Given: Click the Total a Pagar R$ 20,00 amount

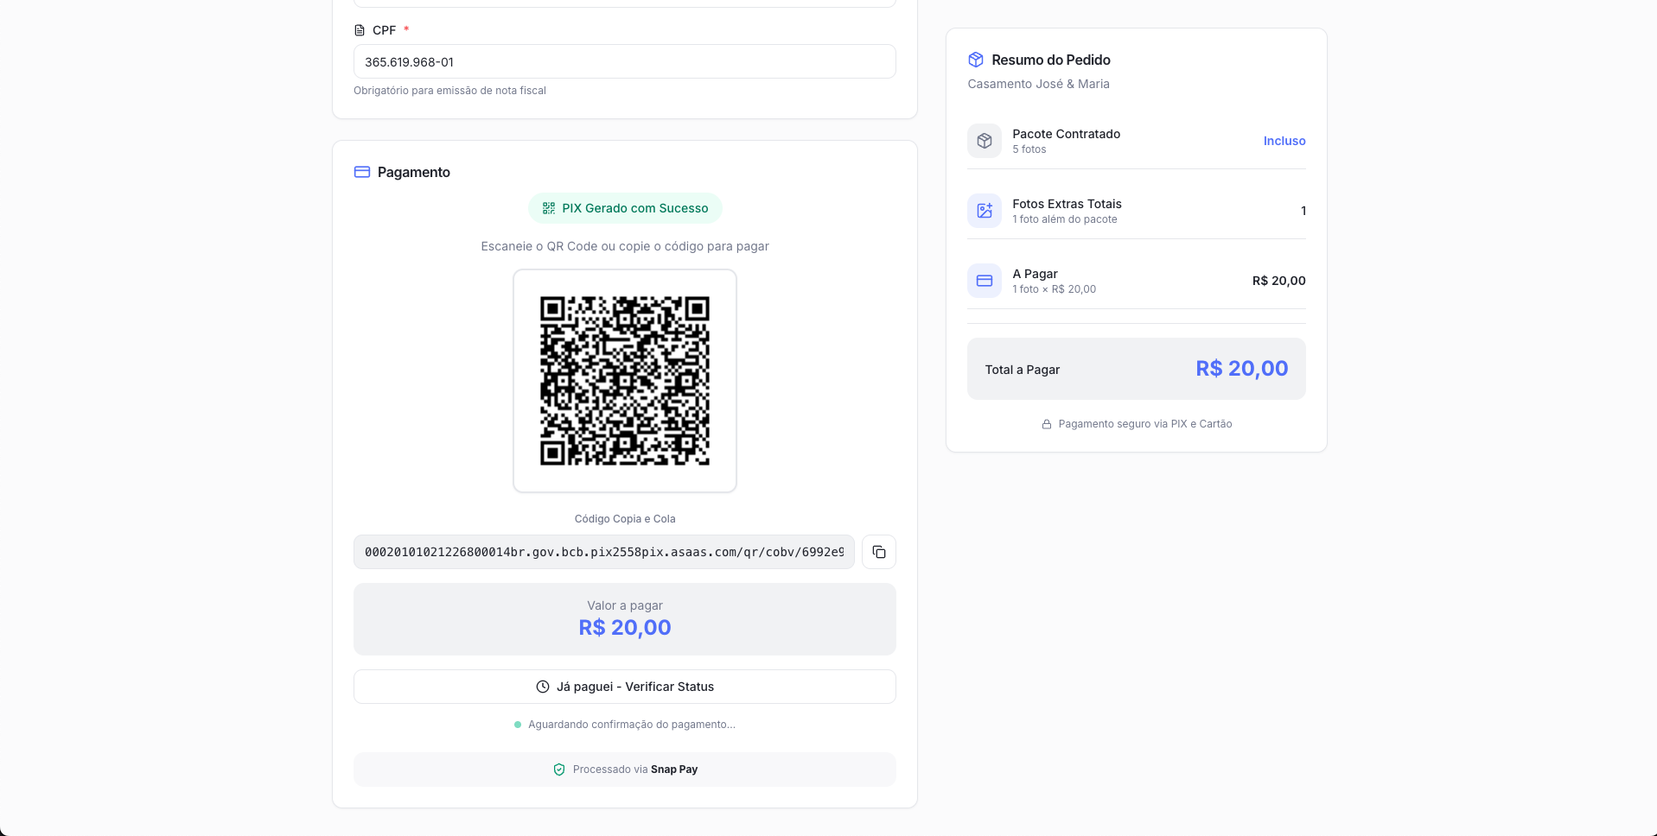Looking at the screenshot, I should [1242, 369].
